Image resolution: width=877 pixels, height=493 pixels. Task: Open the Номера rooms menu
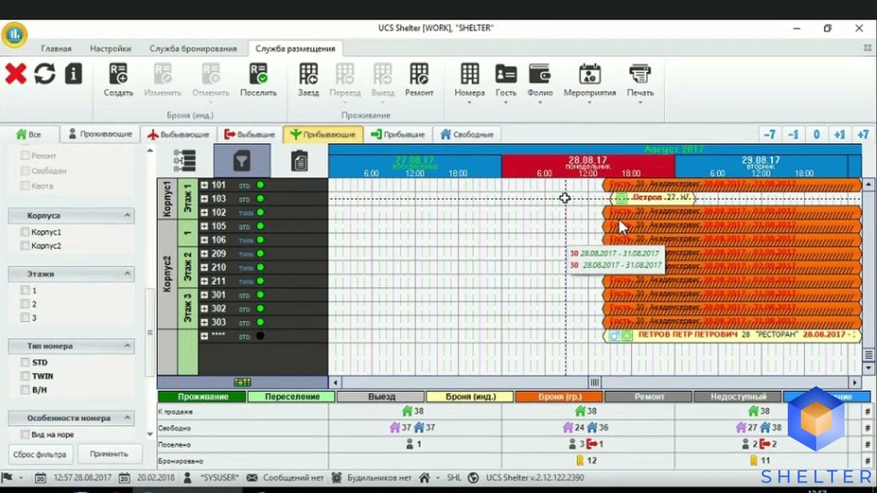[x=469, y=84]
